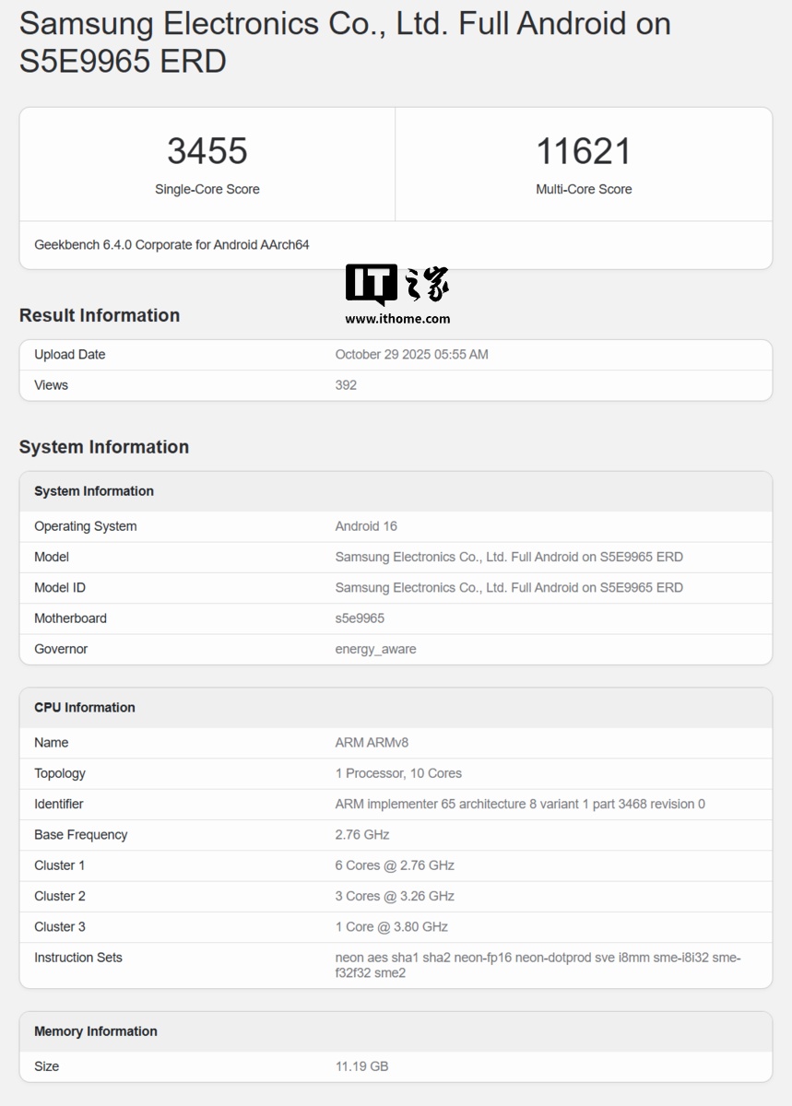Image resolution: width=792 pixels, height=1106 pixels.
Task: Click the Instruction Sets value text
Action: (x=538, y=965)
